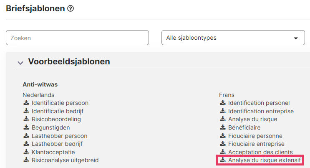Screen dimensions: 310x168
Task: Open the Alle sjabloontypes dropdown
Action: pos(233,38)
